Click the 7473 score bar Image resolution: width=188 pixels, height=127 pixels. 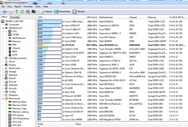(50, 21)
